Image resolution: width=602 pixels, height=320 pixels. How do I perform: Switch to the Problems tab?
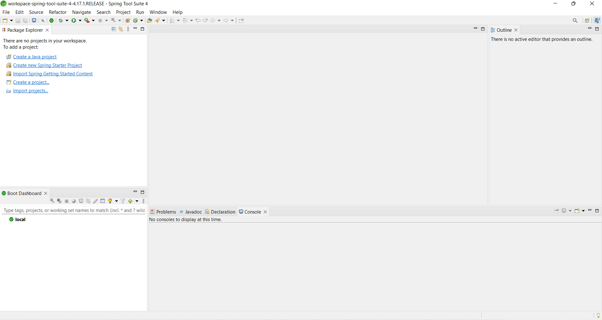[166, 212]
